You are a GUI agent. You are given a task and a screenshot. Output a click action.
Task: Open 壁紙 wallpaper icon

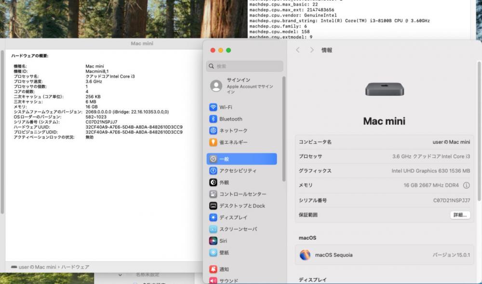(x=213, y=252)
